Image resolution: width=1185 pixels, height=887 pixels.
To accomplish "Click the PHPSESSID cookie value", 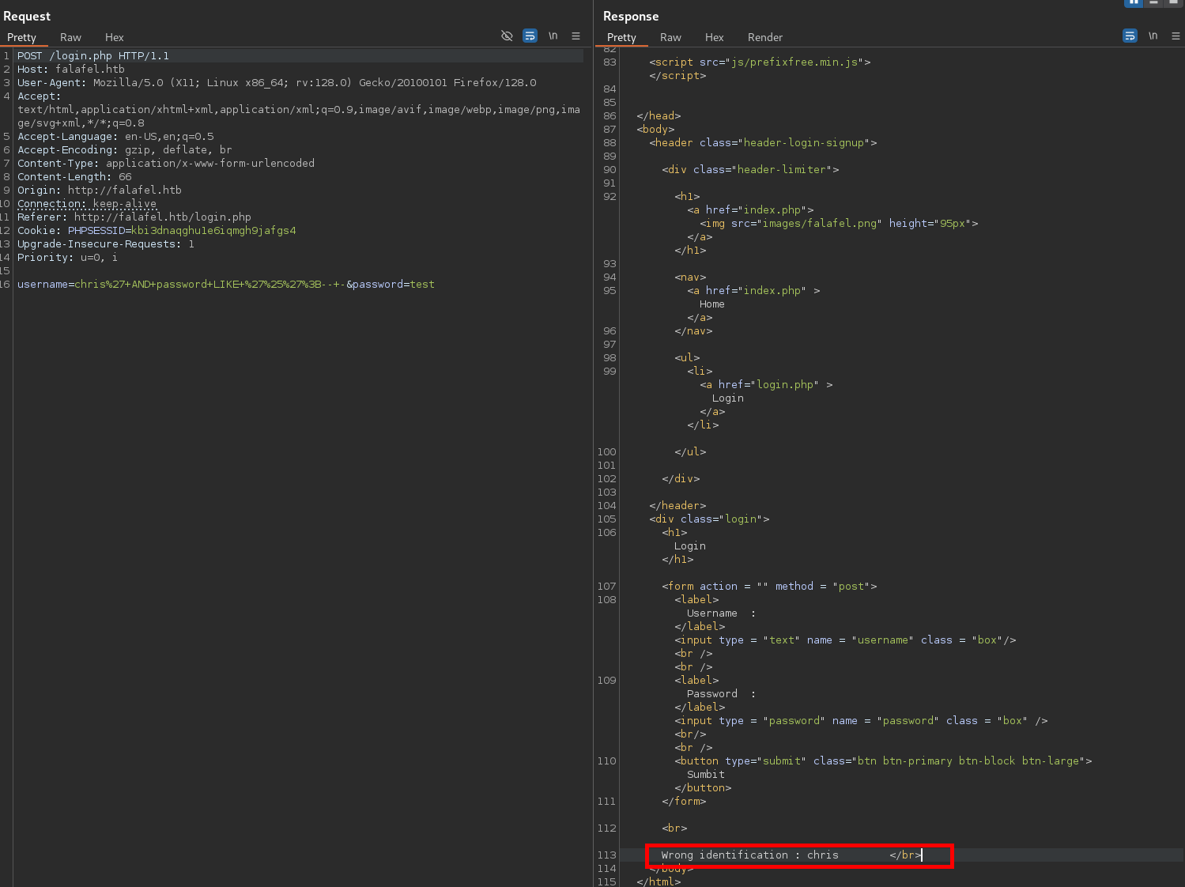I will pyautogui.click(x=213, y=231).
